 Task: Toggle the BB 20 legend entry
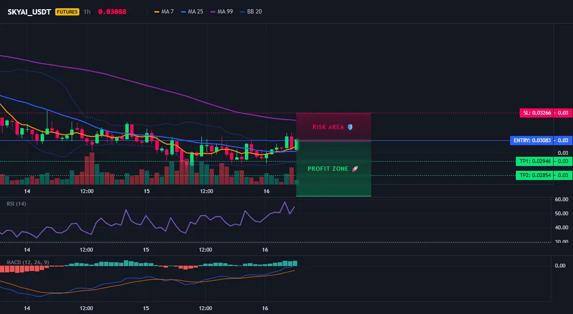pyautogui.click(x=251, y=12)
